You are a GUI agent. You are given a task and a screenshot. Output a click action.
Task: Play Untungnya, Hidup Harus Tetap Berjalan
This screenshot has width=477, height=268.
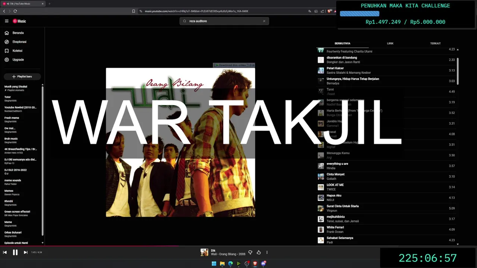386,81
